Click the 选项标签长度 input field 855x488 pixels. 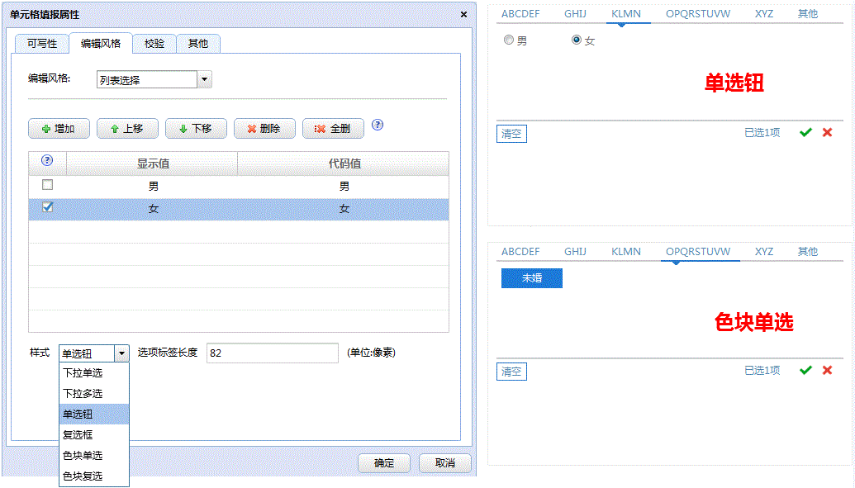coord(272,353)
